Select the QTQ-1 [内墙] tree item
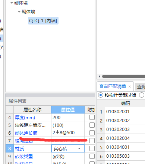This screenshot has height=164, width=145. point(43,21)
